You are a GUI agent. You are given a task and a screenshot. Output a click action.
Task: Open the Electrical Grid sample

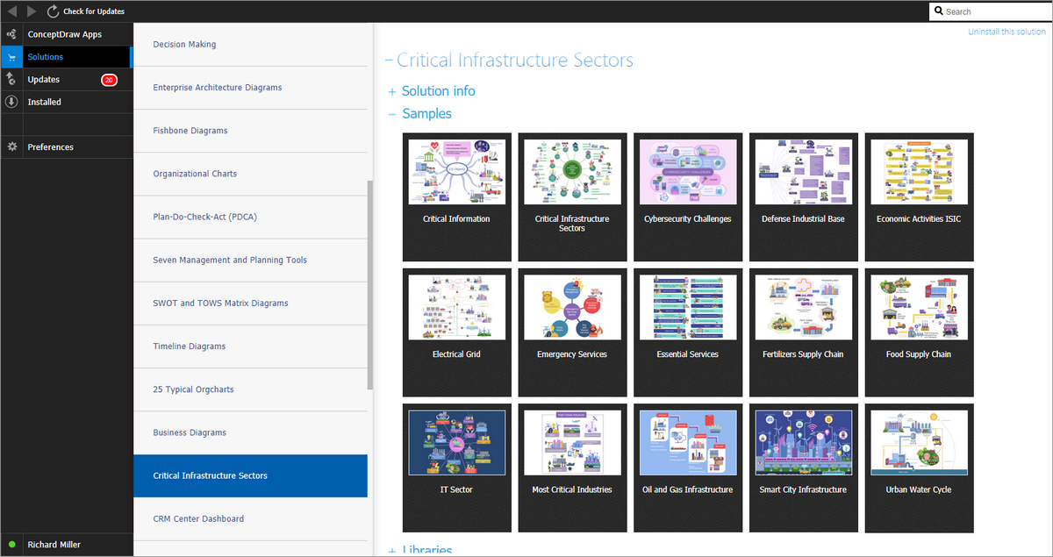456,332
